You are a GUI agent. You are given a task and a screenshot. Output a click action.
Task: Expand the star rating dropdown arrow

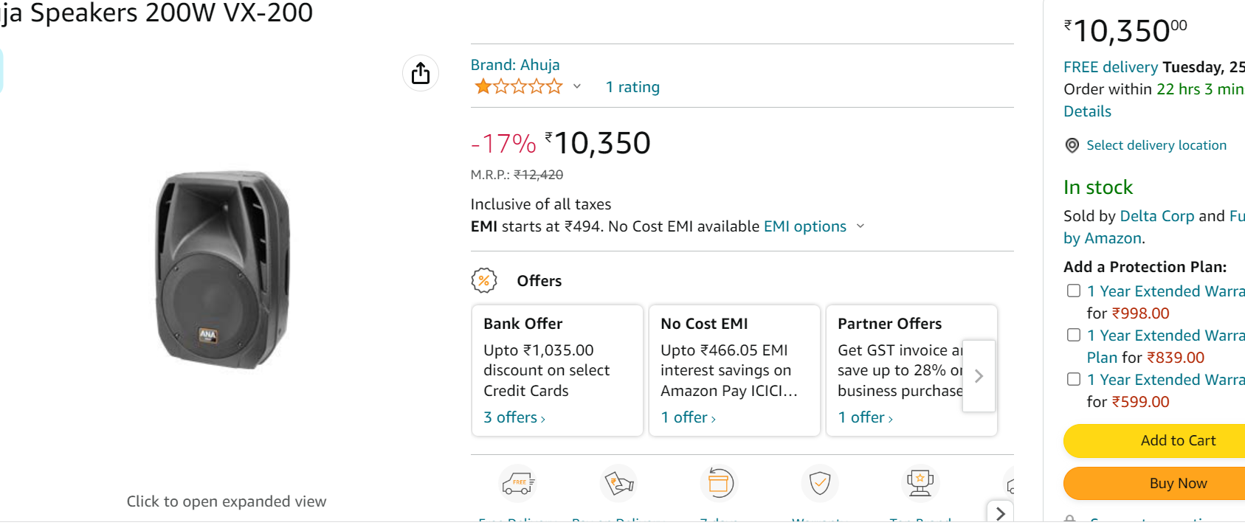pos(577,86)
